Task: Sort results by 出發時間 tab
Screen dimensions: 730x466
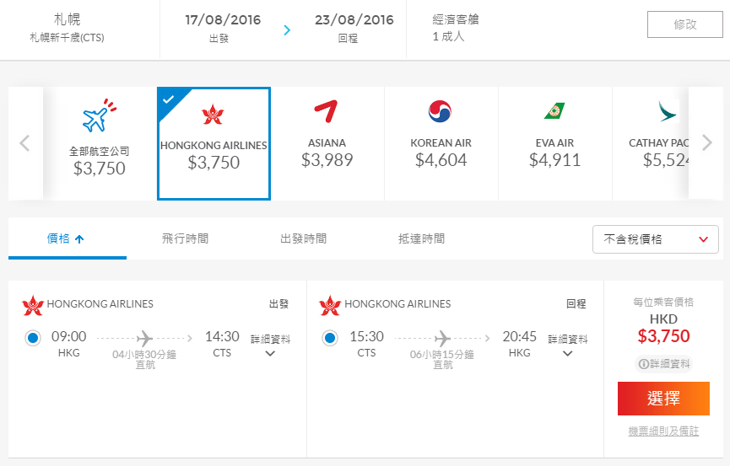Action: pos(304,238)
